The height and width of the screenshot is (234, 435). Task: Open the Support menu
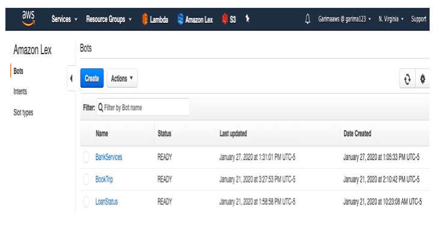click(x=419, y=19)
